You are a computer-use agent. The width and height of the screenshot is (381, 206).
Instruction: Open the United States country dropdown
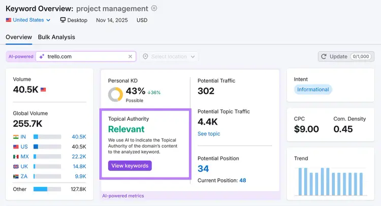pos(28,20)
